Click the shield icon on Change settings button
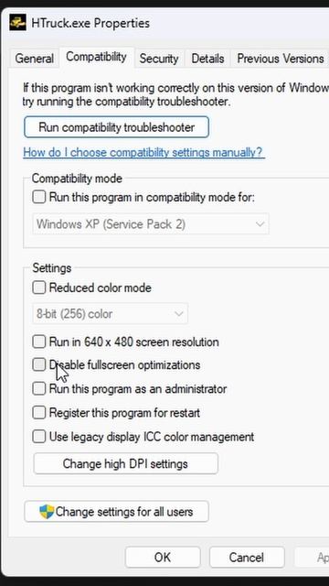This screenshot has width=329, height=586. click(47, 512)
